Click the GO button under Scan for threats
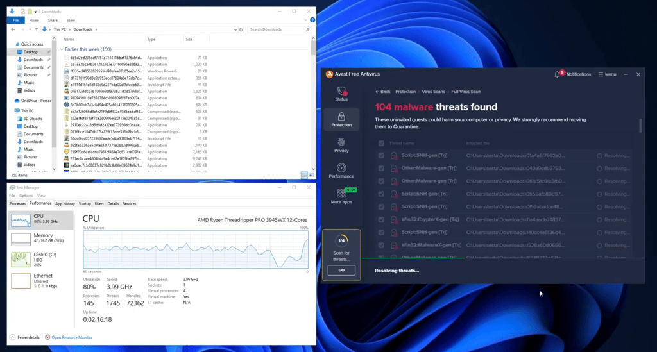The height and width of the screenshot is (352, 657). tap(341, 270)
